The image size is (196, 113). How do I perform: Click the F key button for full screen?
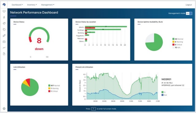pyautogui.click(x=93, y=109)
